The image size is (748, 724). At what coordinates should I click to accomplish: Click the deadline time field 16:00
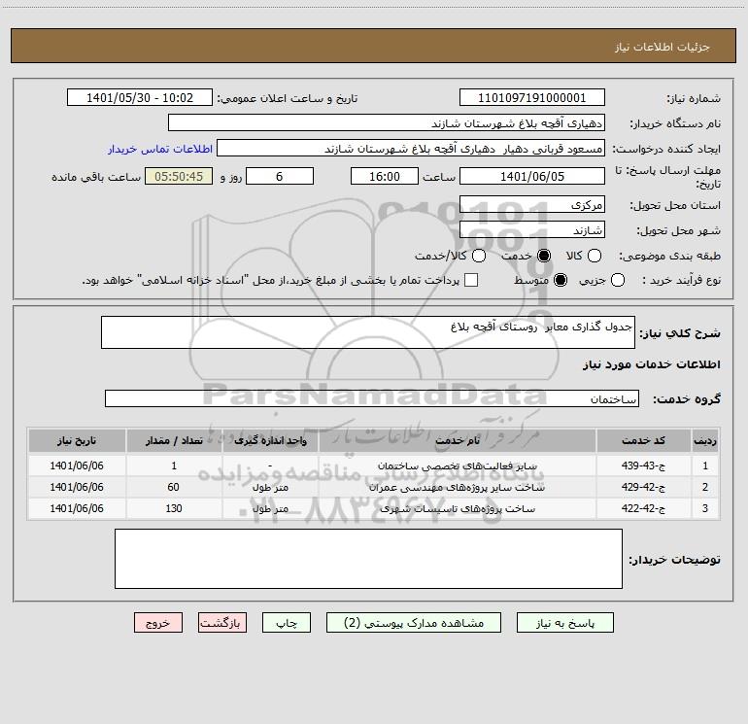coord(385,176)
